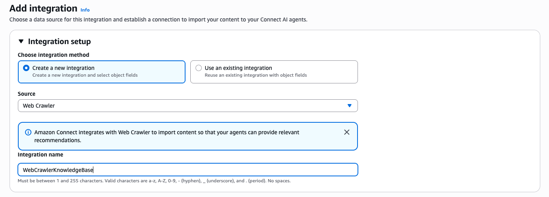Click the 'Choose a data source' description line

[x=158, y=19]
